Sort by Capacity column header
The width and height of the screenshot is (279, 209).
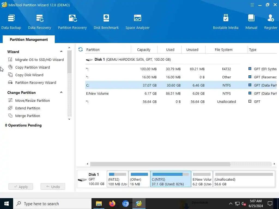144,50
